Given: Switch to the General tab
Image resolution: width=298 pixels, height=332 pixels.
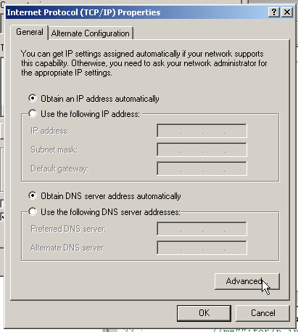Looking at the screenshot, I should coord(30,32).
